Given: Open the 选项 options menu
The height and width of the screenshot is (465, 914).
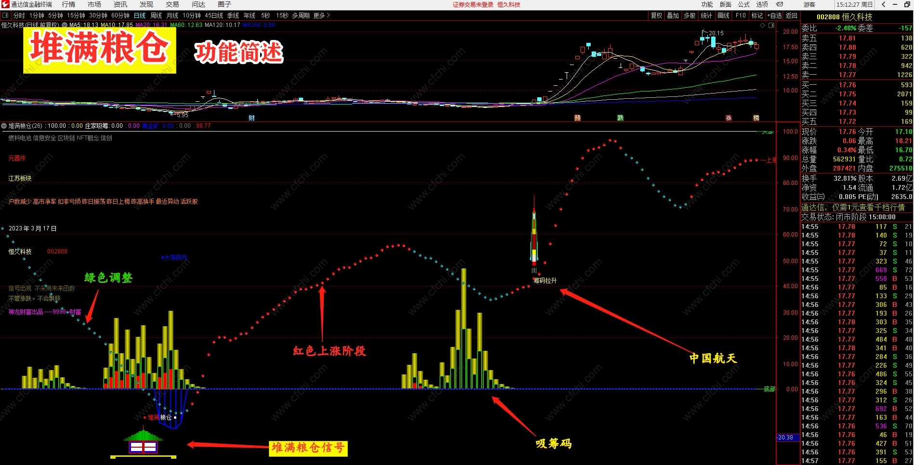Looking at the screenshot, I should pyautogui.click(x=762, y=4).
